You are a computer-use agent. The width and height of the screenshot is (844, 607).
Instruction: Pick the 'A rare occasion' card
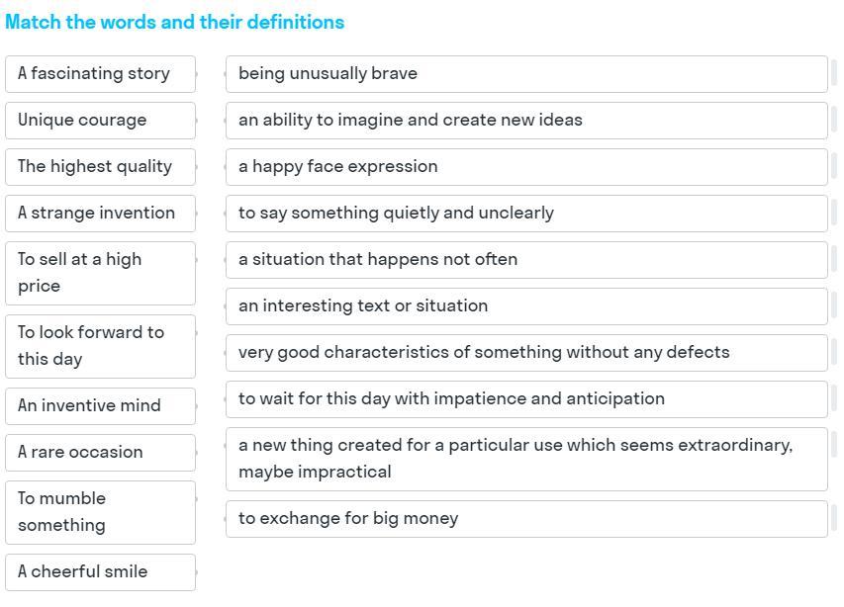pos(100,453)
